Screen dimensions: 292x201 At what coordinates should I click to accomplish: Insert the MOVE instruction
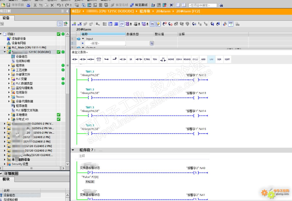[x=171, y=59]
